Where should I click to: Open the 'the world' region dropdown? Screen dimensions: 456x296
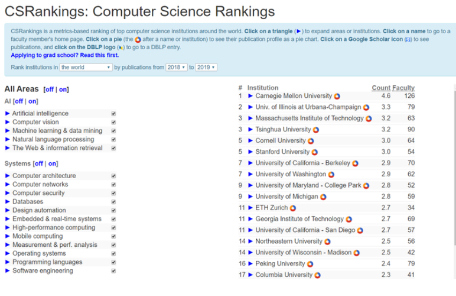click(x=86, y=67)
